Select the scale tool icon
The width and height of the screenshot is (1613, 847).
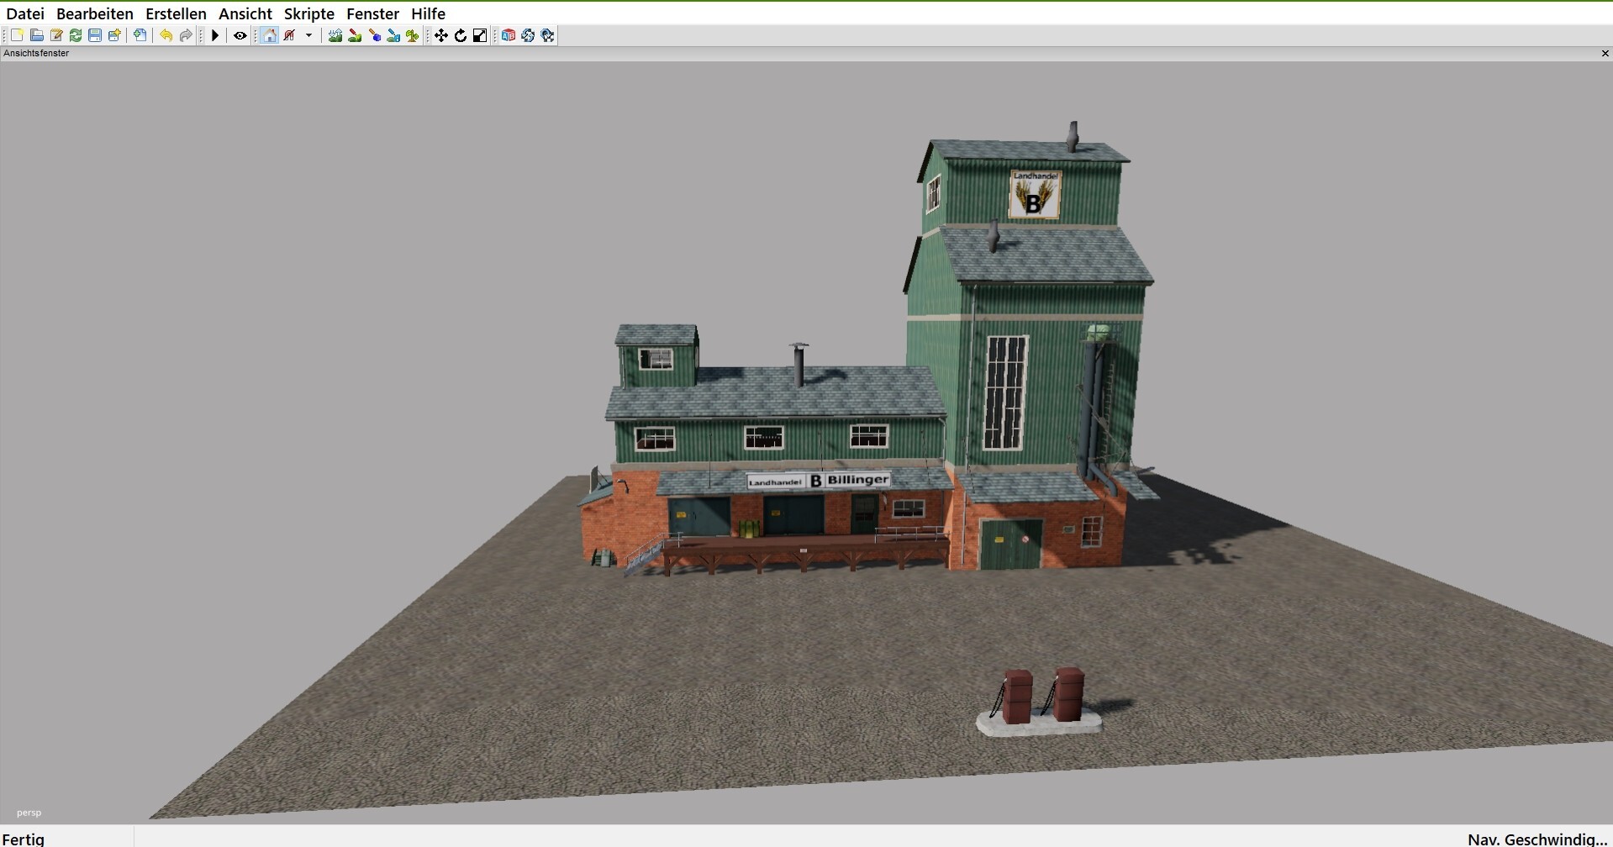[x=480, y=35]
